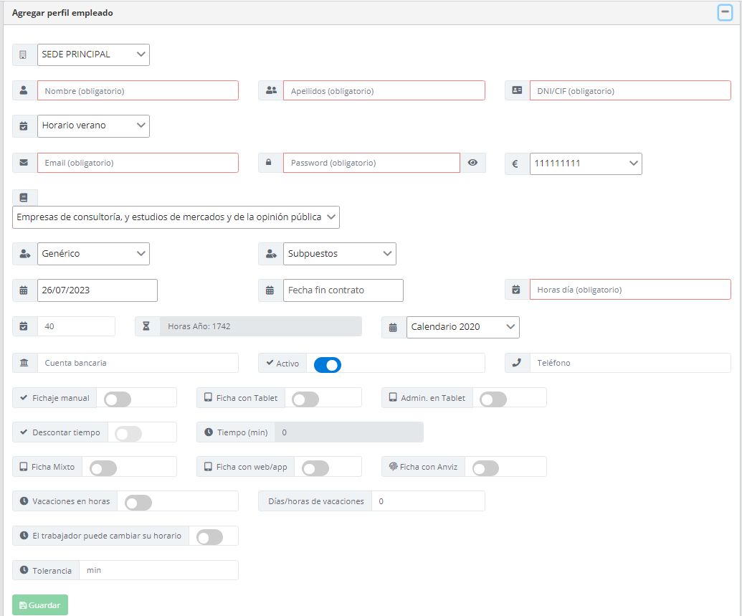The height and width of the screenshot is (616, 742).
Task: Collapse the Agregar perfil empleado panel
Action: (x=725, y=12)
